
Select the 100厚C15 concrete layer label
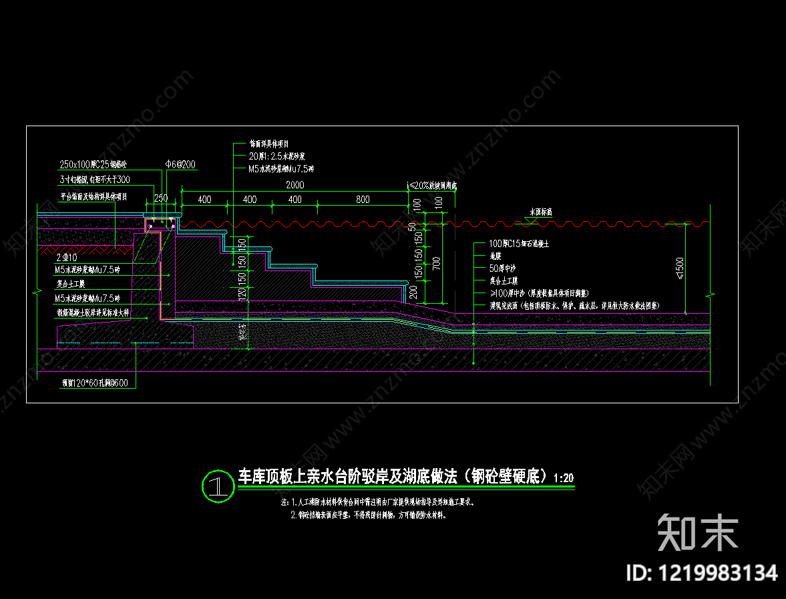pyautogui.click(x=519, y=244)
